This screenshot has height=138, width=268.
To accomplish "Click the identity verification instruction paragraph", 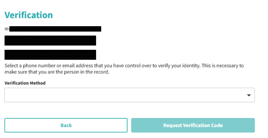I will (x=124, y=69).
